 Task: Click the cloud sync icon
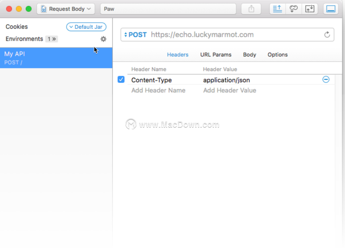click(x=293, y=9)
